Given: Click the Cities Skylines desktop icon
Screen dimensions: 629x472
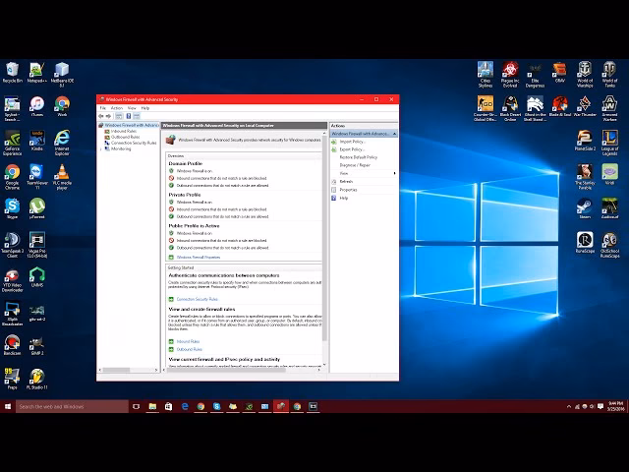Looking at the screenshot, I should tap(485, 75).
